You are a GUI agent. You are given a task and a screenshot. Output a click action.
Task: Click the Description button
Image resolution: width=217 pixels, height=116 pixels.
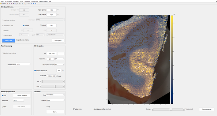click(58, 41)
